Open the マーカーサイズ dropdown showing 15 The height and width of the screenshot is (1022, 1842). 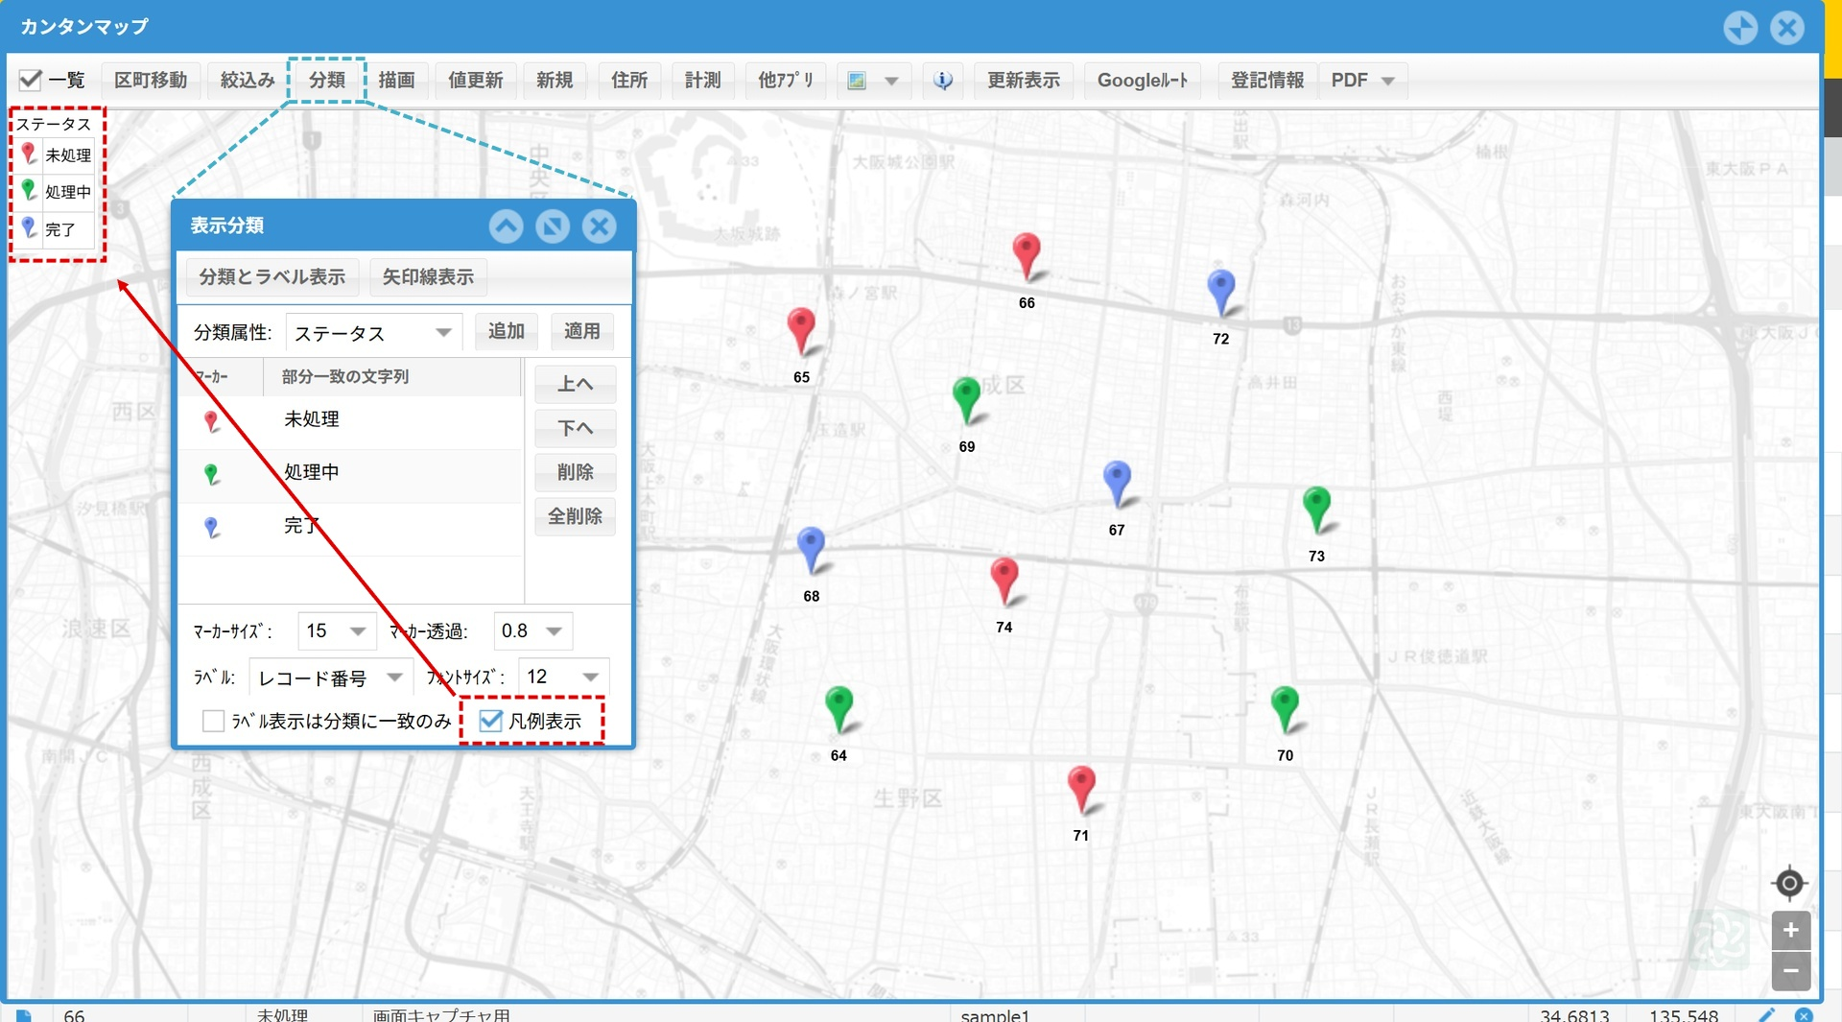[336, 630]
